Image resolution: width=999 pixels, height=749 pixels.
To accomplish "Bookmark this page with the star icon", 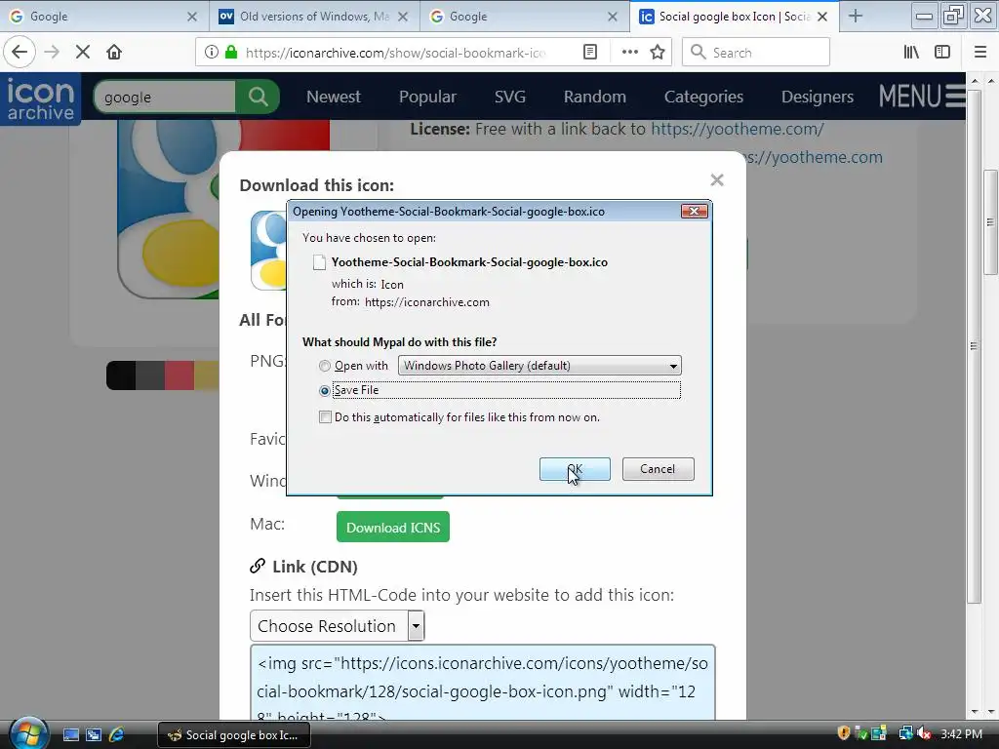I will (x=658, y=53).
